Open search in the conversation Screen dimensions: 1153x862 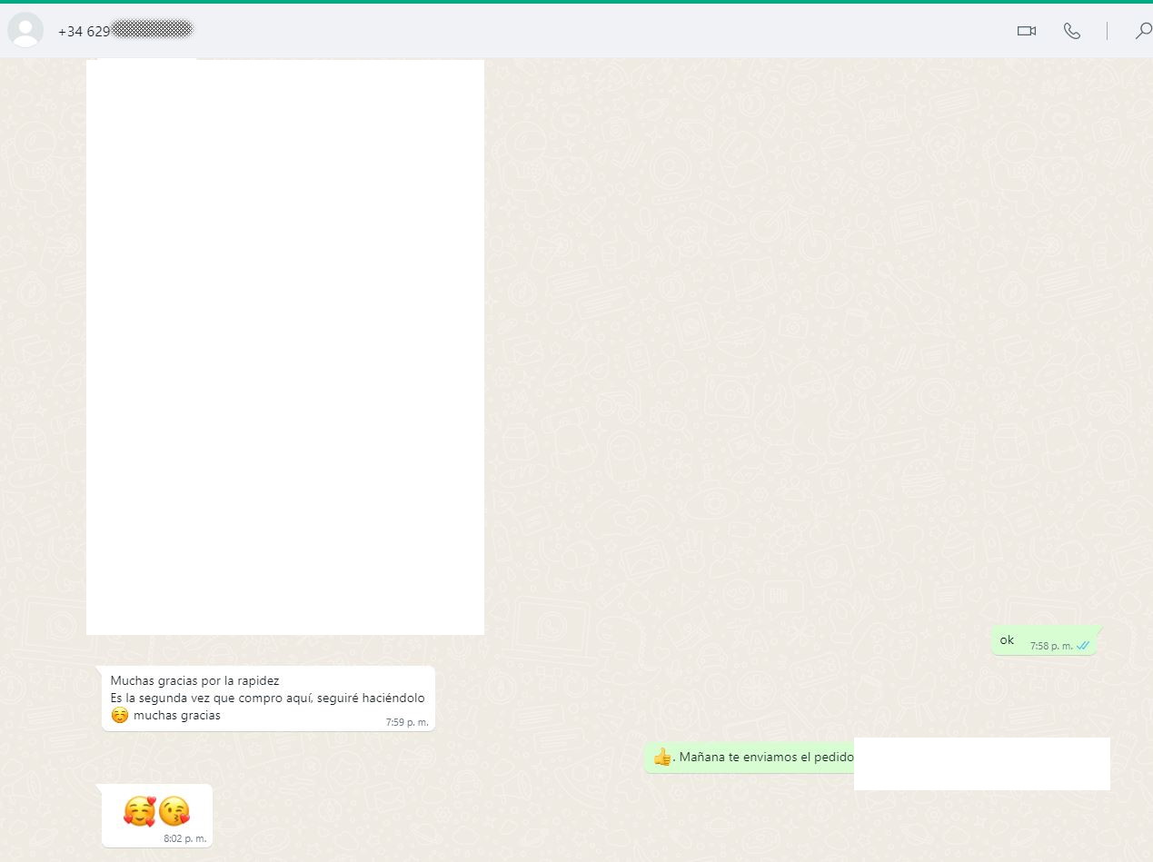tap(1143, 31)
